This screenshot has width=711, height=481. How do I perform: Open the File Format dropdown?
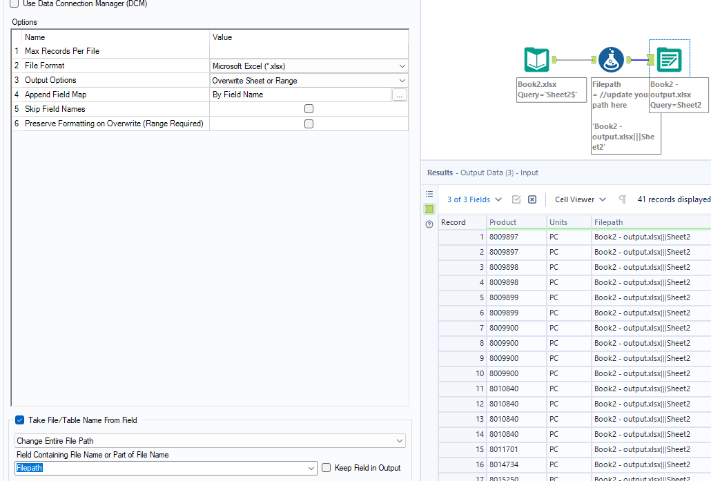pos(401,65)
